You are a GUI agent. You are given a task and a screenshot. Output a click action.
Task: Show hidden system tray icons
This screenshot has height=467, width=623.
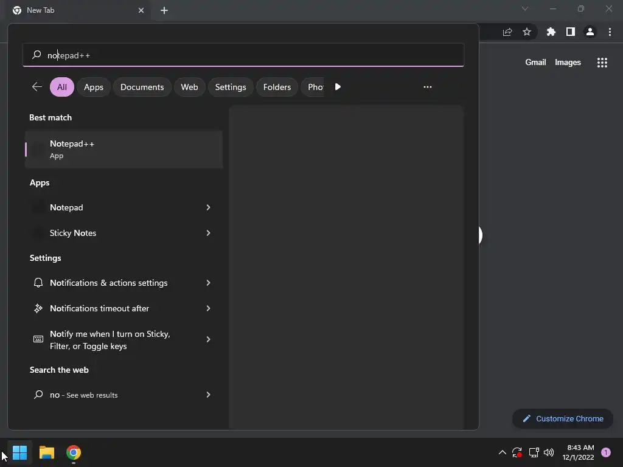[502, 452]
